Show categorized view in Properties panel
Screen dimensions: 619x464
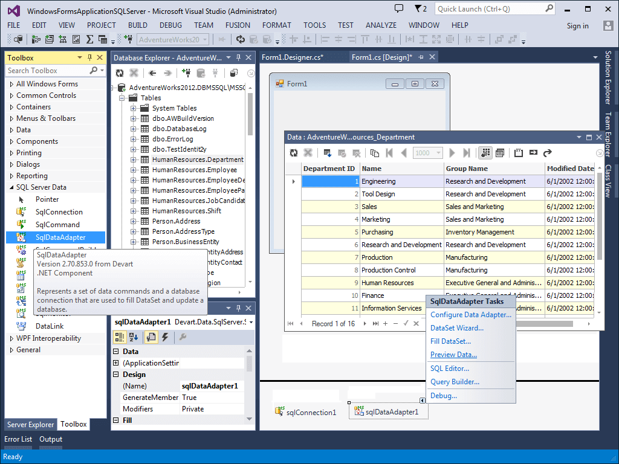pyautogui.click(x=119, y=337)
